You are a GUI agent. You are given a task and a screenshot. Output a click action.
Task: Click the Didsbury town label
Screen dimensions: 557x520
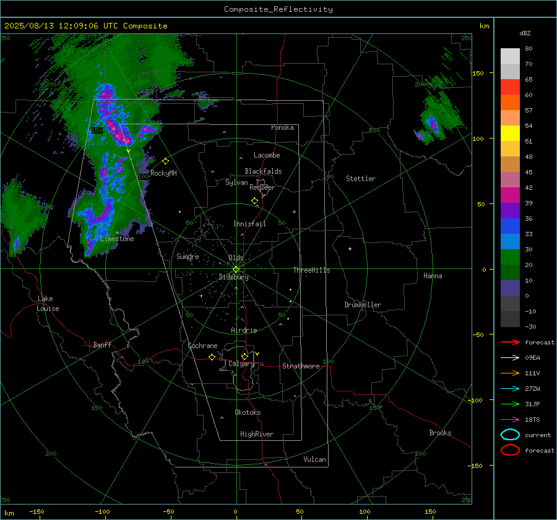(x=233, y=277)
